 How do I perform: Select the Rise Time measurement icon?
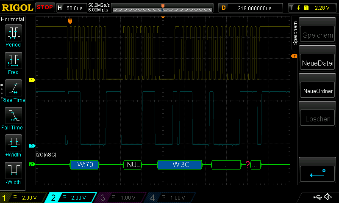point(14,88)
